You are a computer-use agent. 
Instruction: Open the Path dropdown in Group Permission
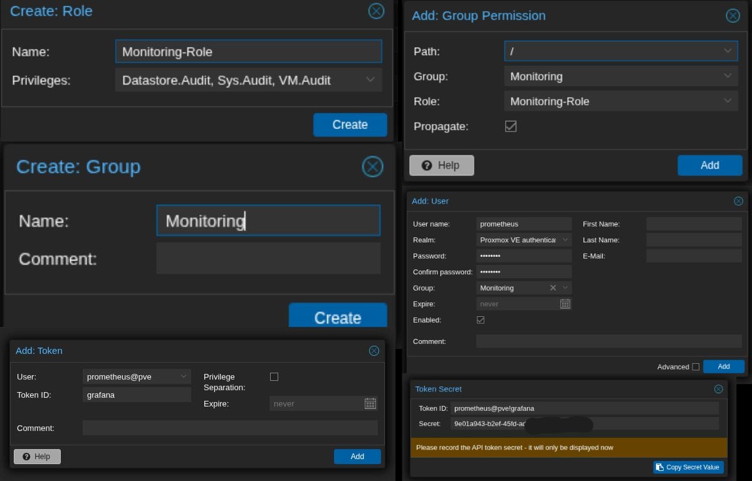pyautogui.click(x=728, y=51)
